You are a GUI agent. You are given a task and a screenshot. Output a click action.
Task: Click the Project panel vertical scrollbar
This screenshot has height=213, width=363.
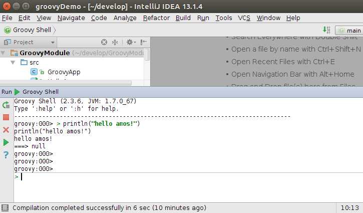[147, 55]
